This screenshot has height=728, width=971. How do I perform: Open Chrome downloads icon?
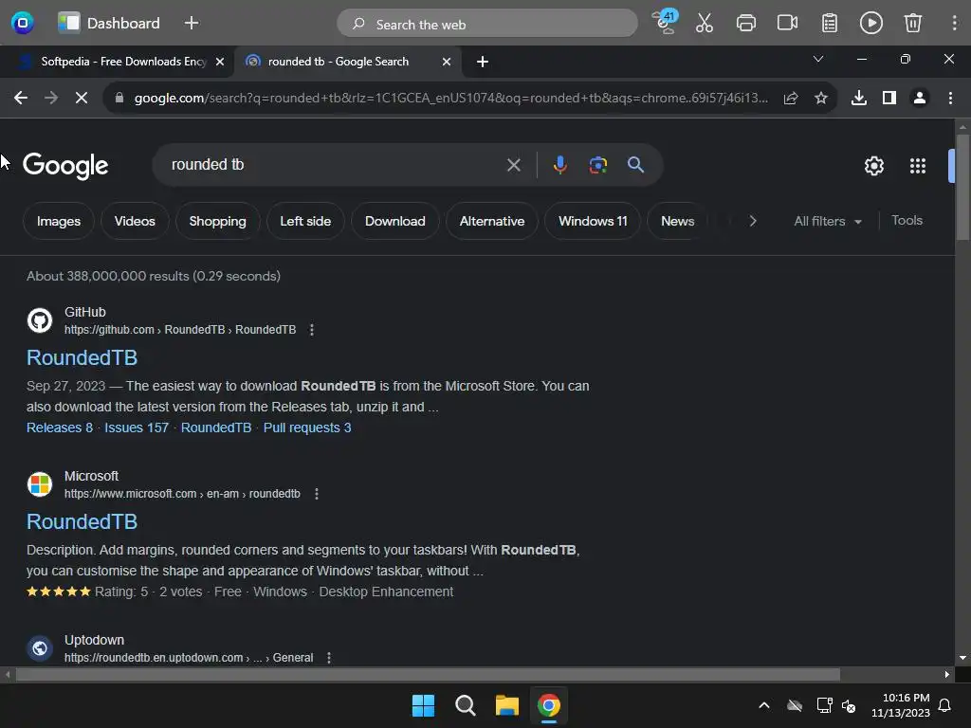[x=859, y=98]
